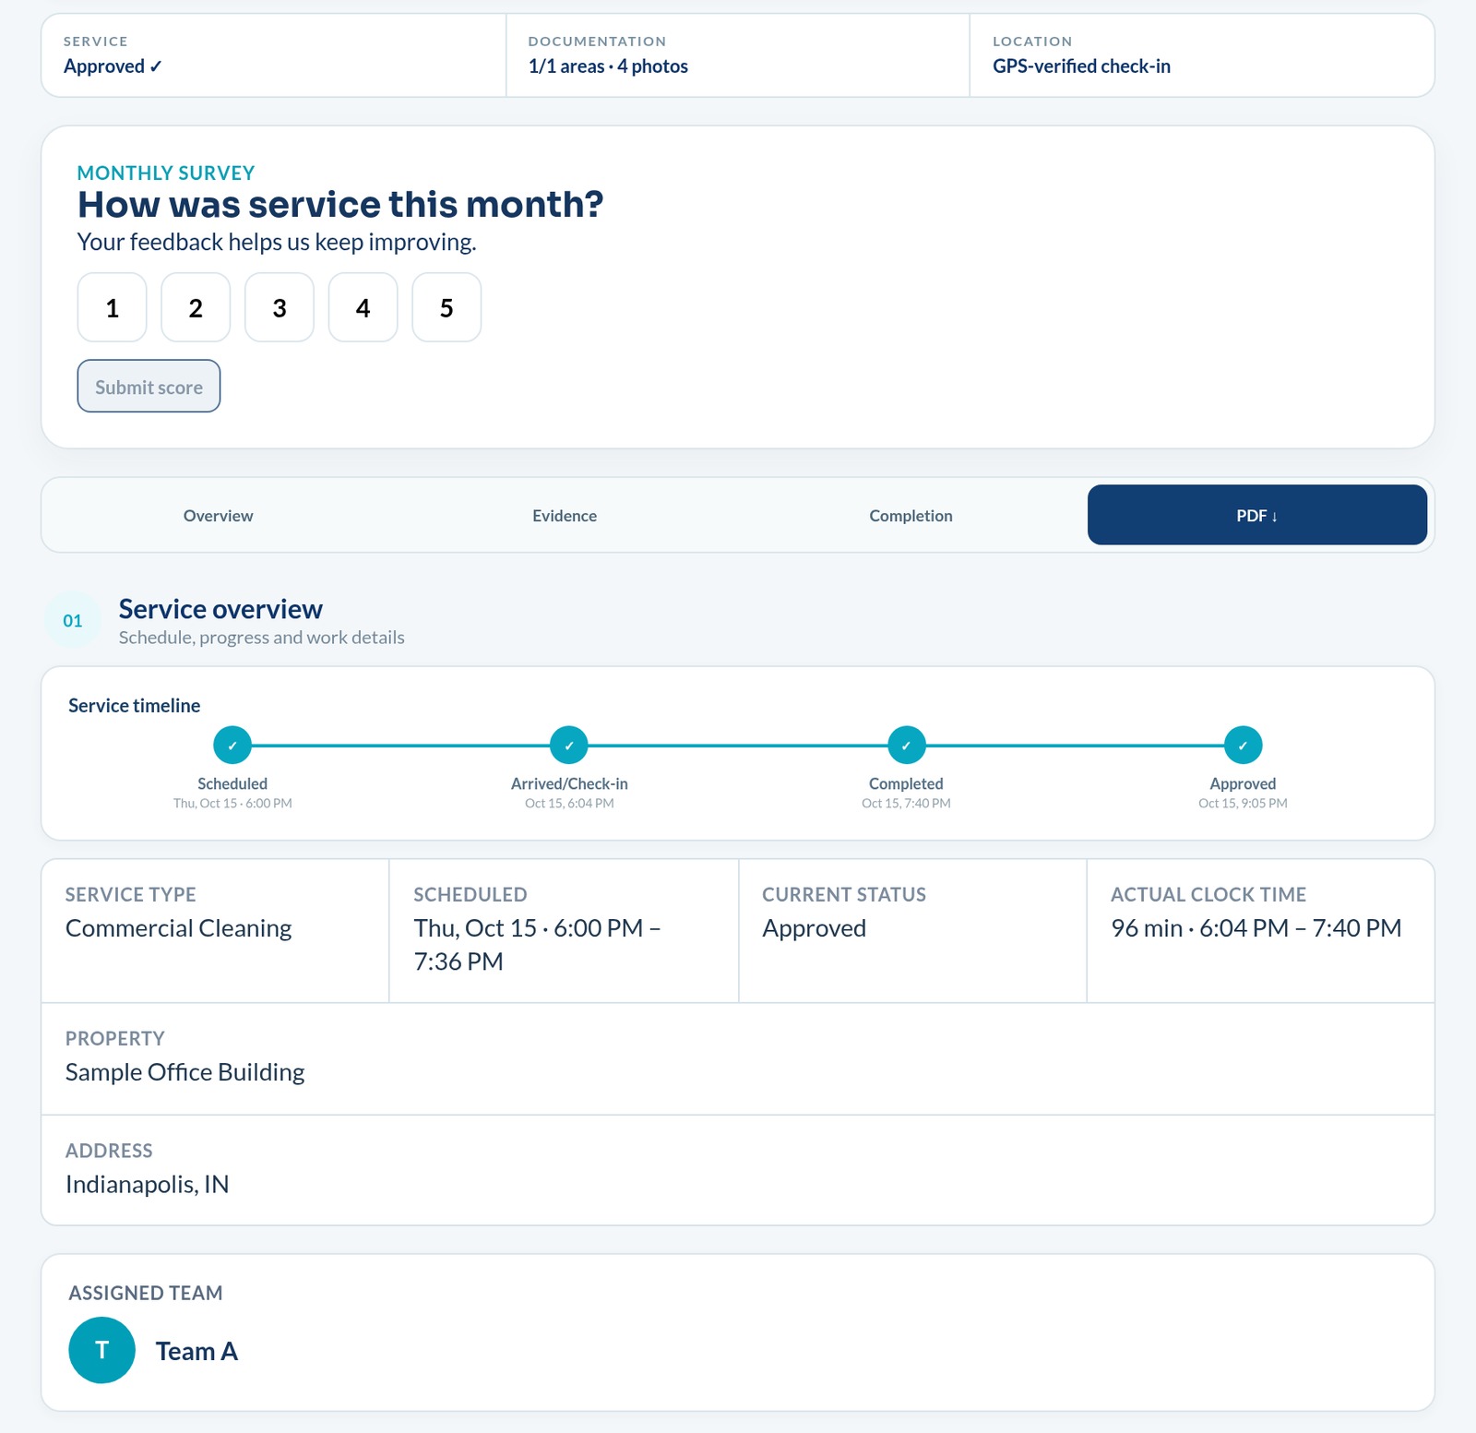The width and height of the screenshot is (1476, 1433).
Task: Click the Submit score button
Action: [149, 386]
